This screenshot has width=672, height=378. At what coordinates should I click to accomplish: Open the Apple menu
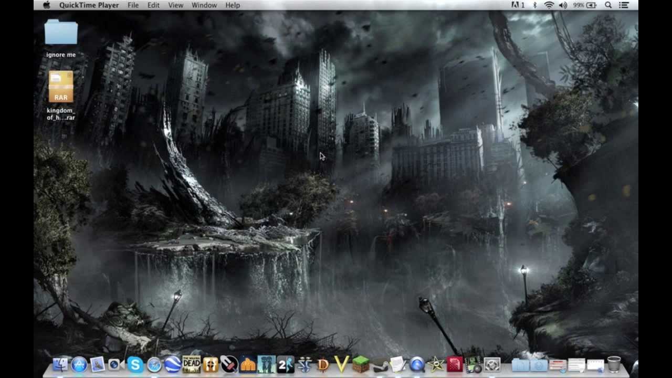click(46, 5)
